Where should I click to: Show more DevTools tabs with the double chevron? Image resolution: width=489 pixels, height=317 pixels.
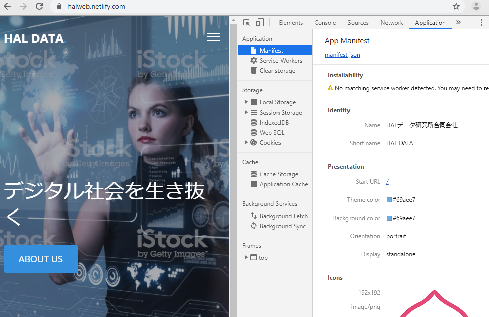(x=458, y=22)
